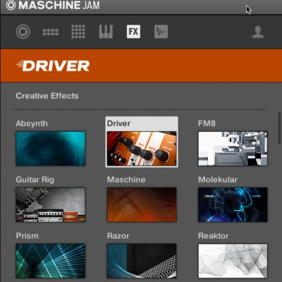
Task: Click the Molekular label text
Action: tap(218, 180)
